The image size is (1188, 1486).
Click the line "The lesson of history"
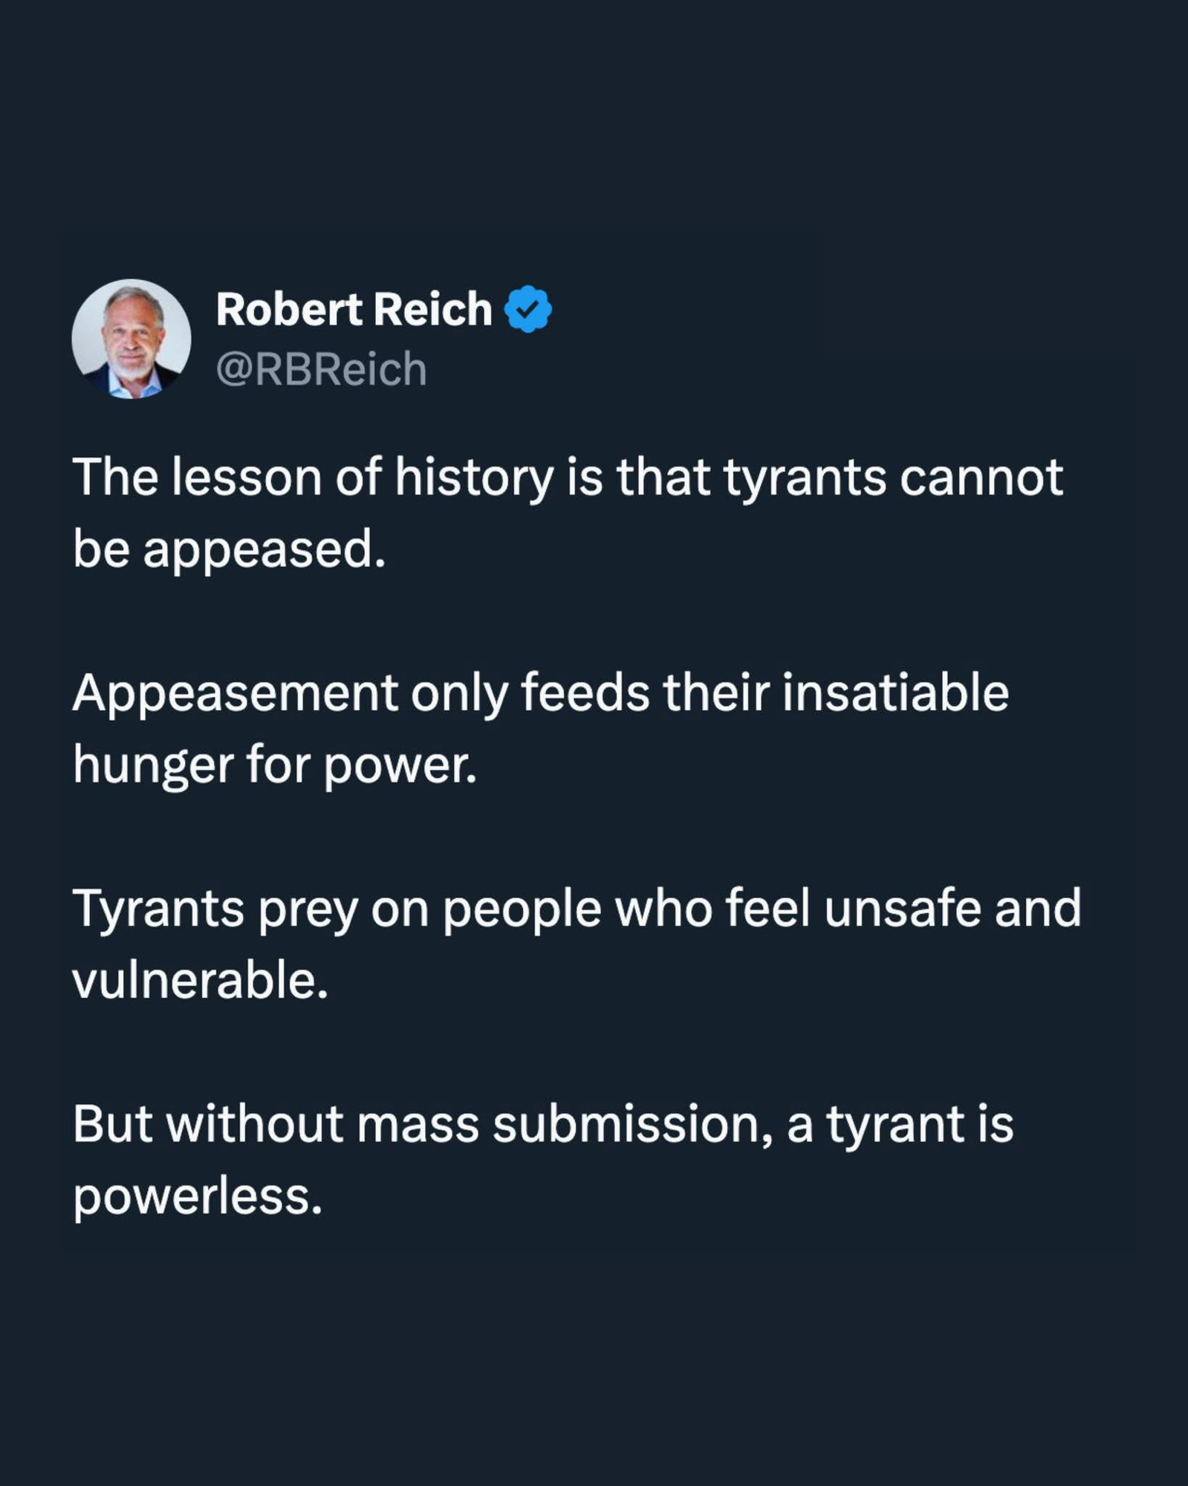(568, 477)
